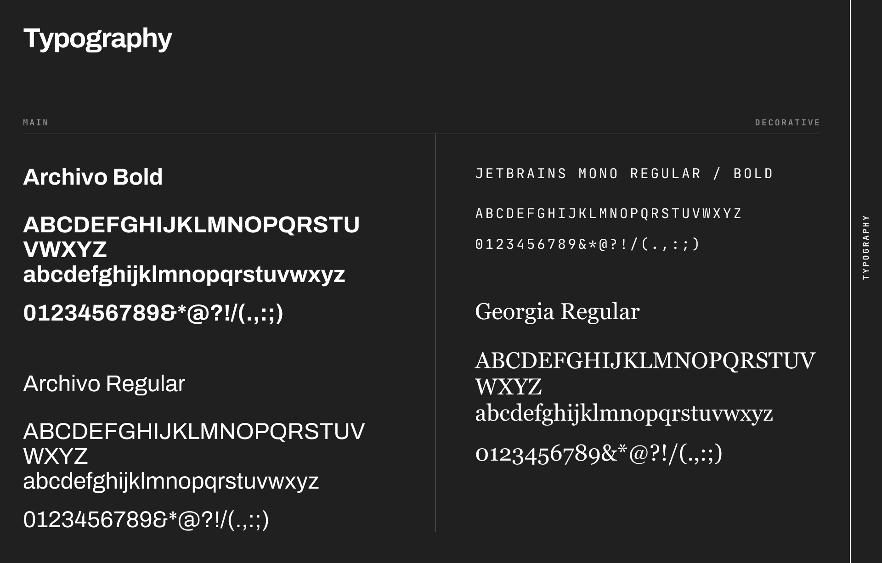Click JetBrains Mono numerals and symbols line
Image resolution: width=882 pixels, height=563 pixels.
587,244
